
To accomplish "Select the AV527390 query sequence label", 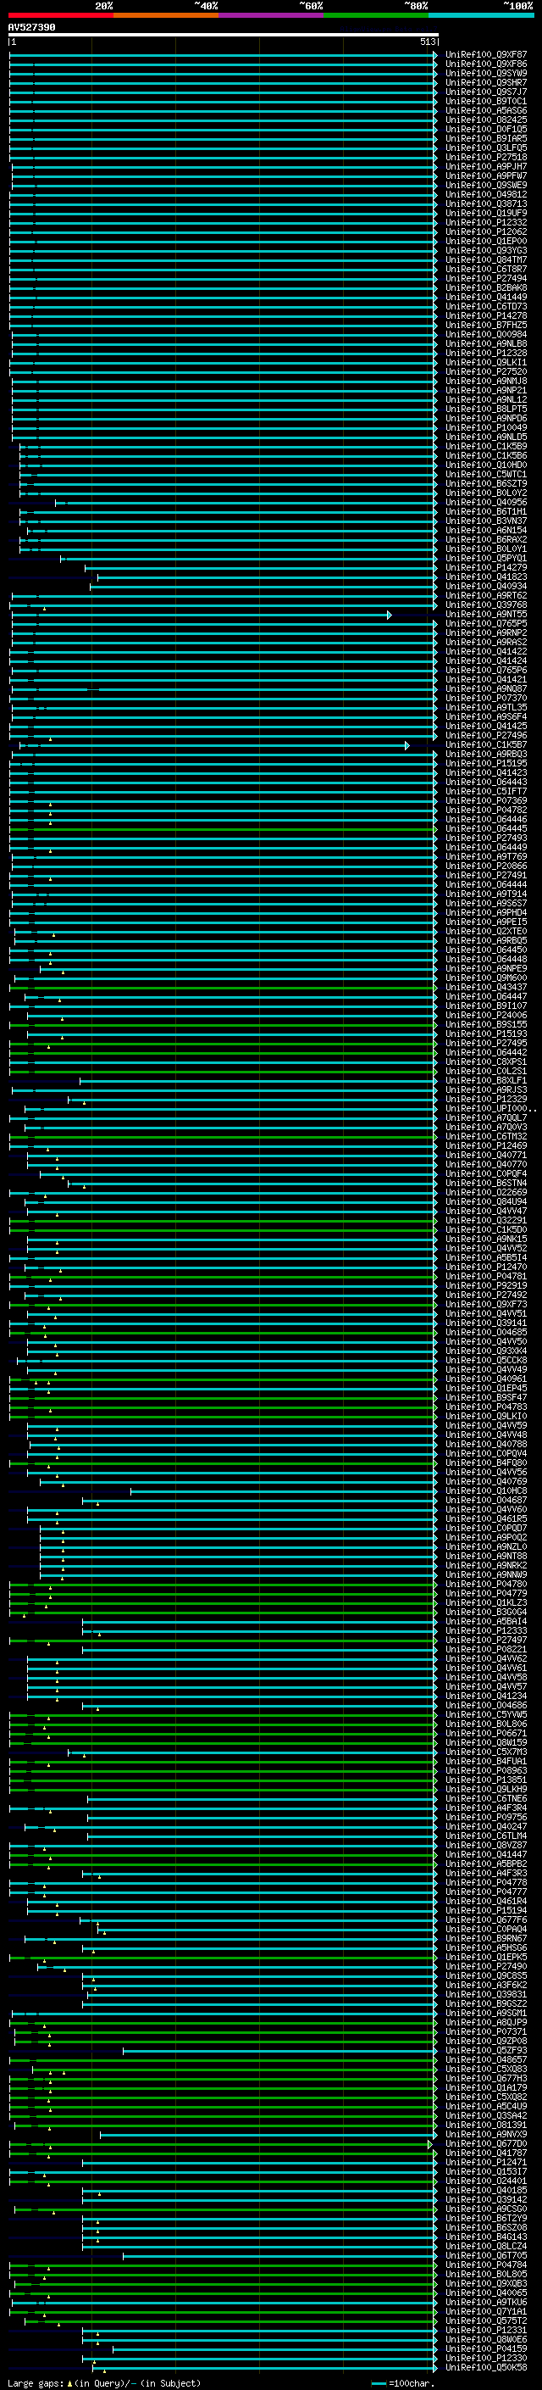I will [x=31, y=28].
